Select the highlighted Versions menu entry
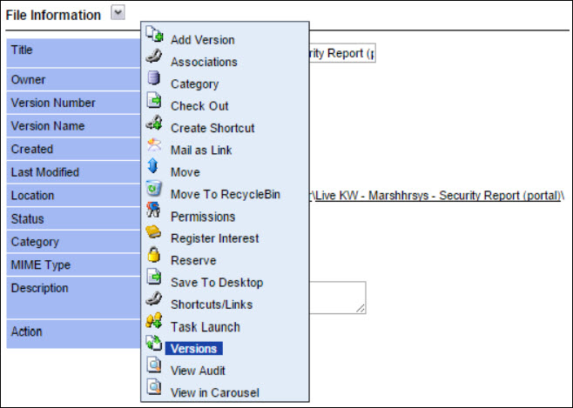 click(x=194, y=349)
